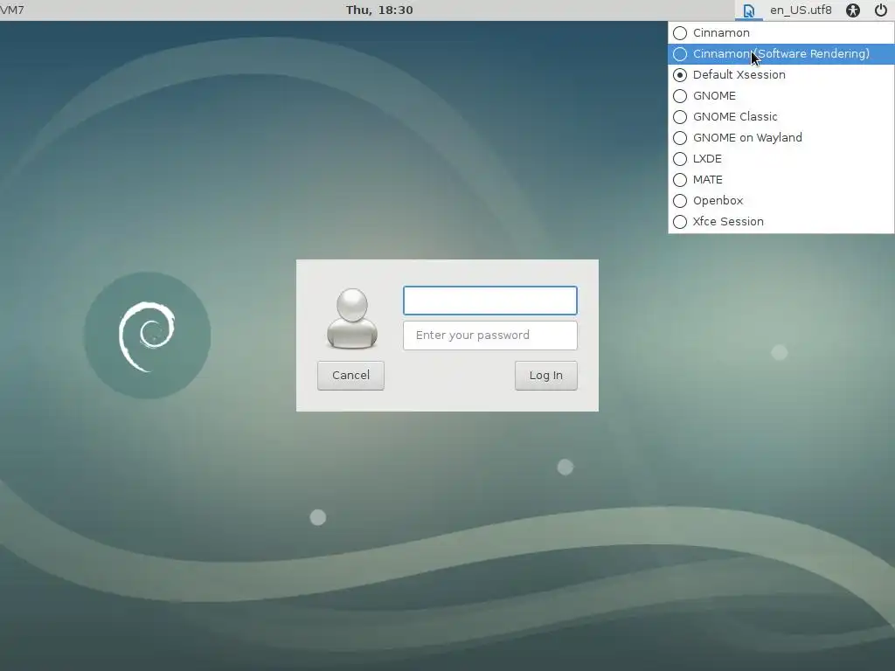Image resolution: width=895 pixels, height=671 pixels.
Task: Click the clock showing Thu, 18:30
Action: (379, 10)
